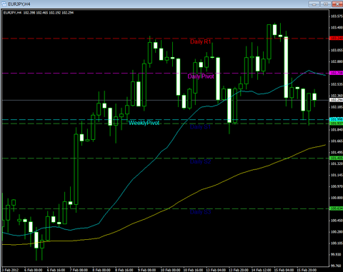Click the '8 Feb 00:00' time axis label

click(101, 270)
